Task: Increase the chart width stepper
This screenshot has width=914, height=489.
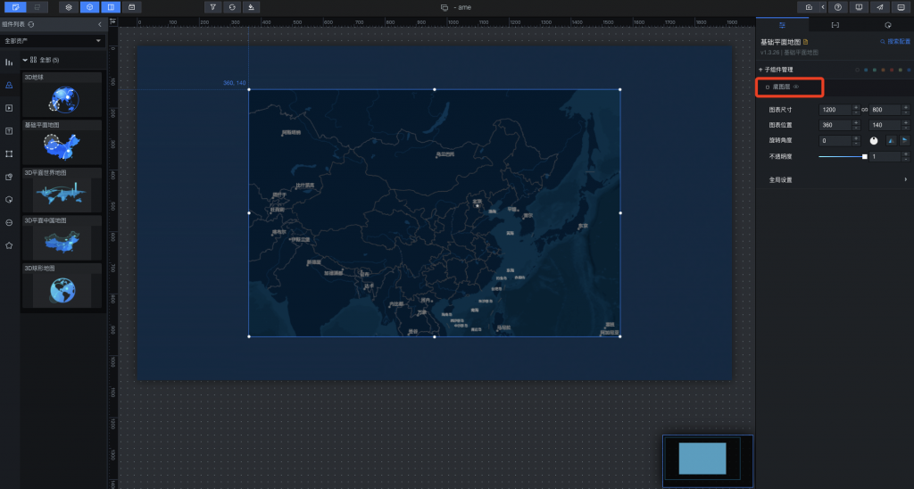Action: (x=856, y=107)
